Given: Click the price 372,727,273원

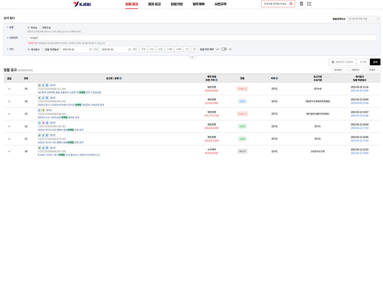Looking at the screenshot, I should click(x=212, y=115).
